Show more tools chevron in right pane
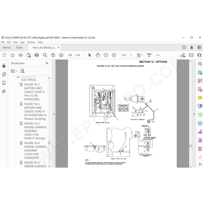This screenshot has height=203, width=203. point(200,157)
